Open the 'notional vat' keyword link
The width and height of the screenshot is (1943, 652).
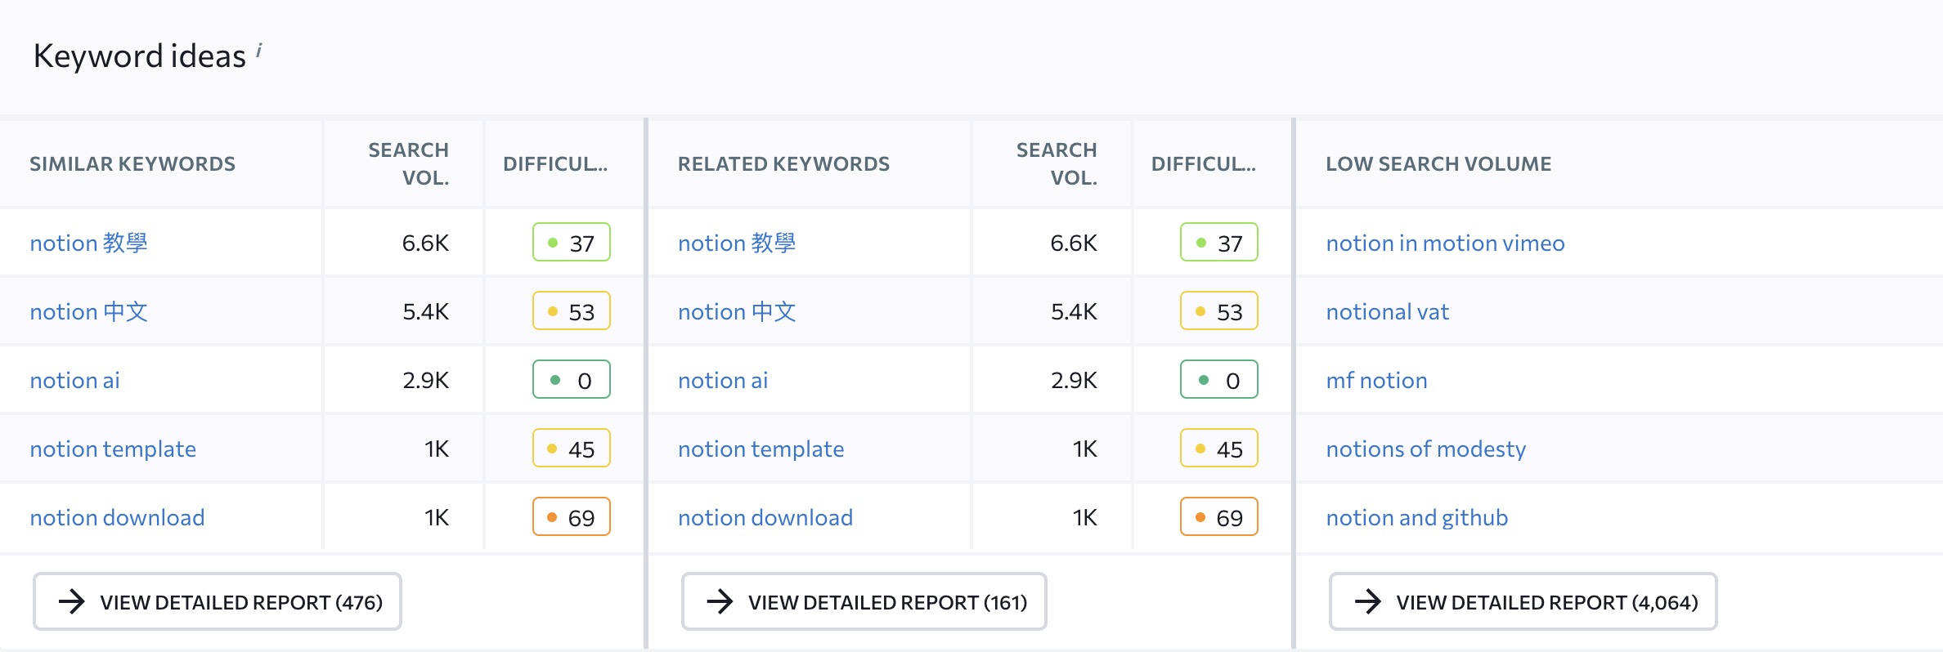tap(1388, 311)
